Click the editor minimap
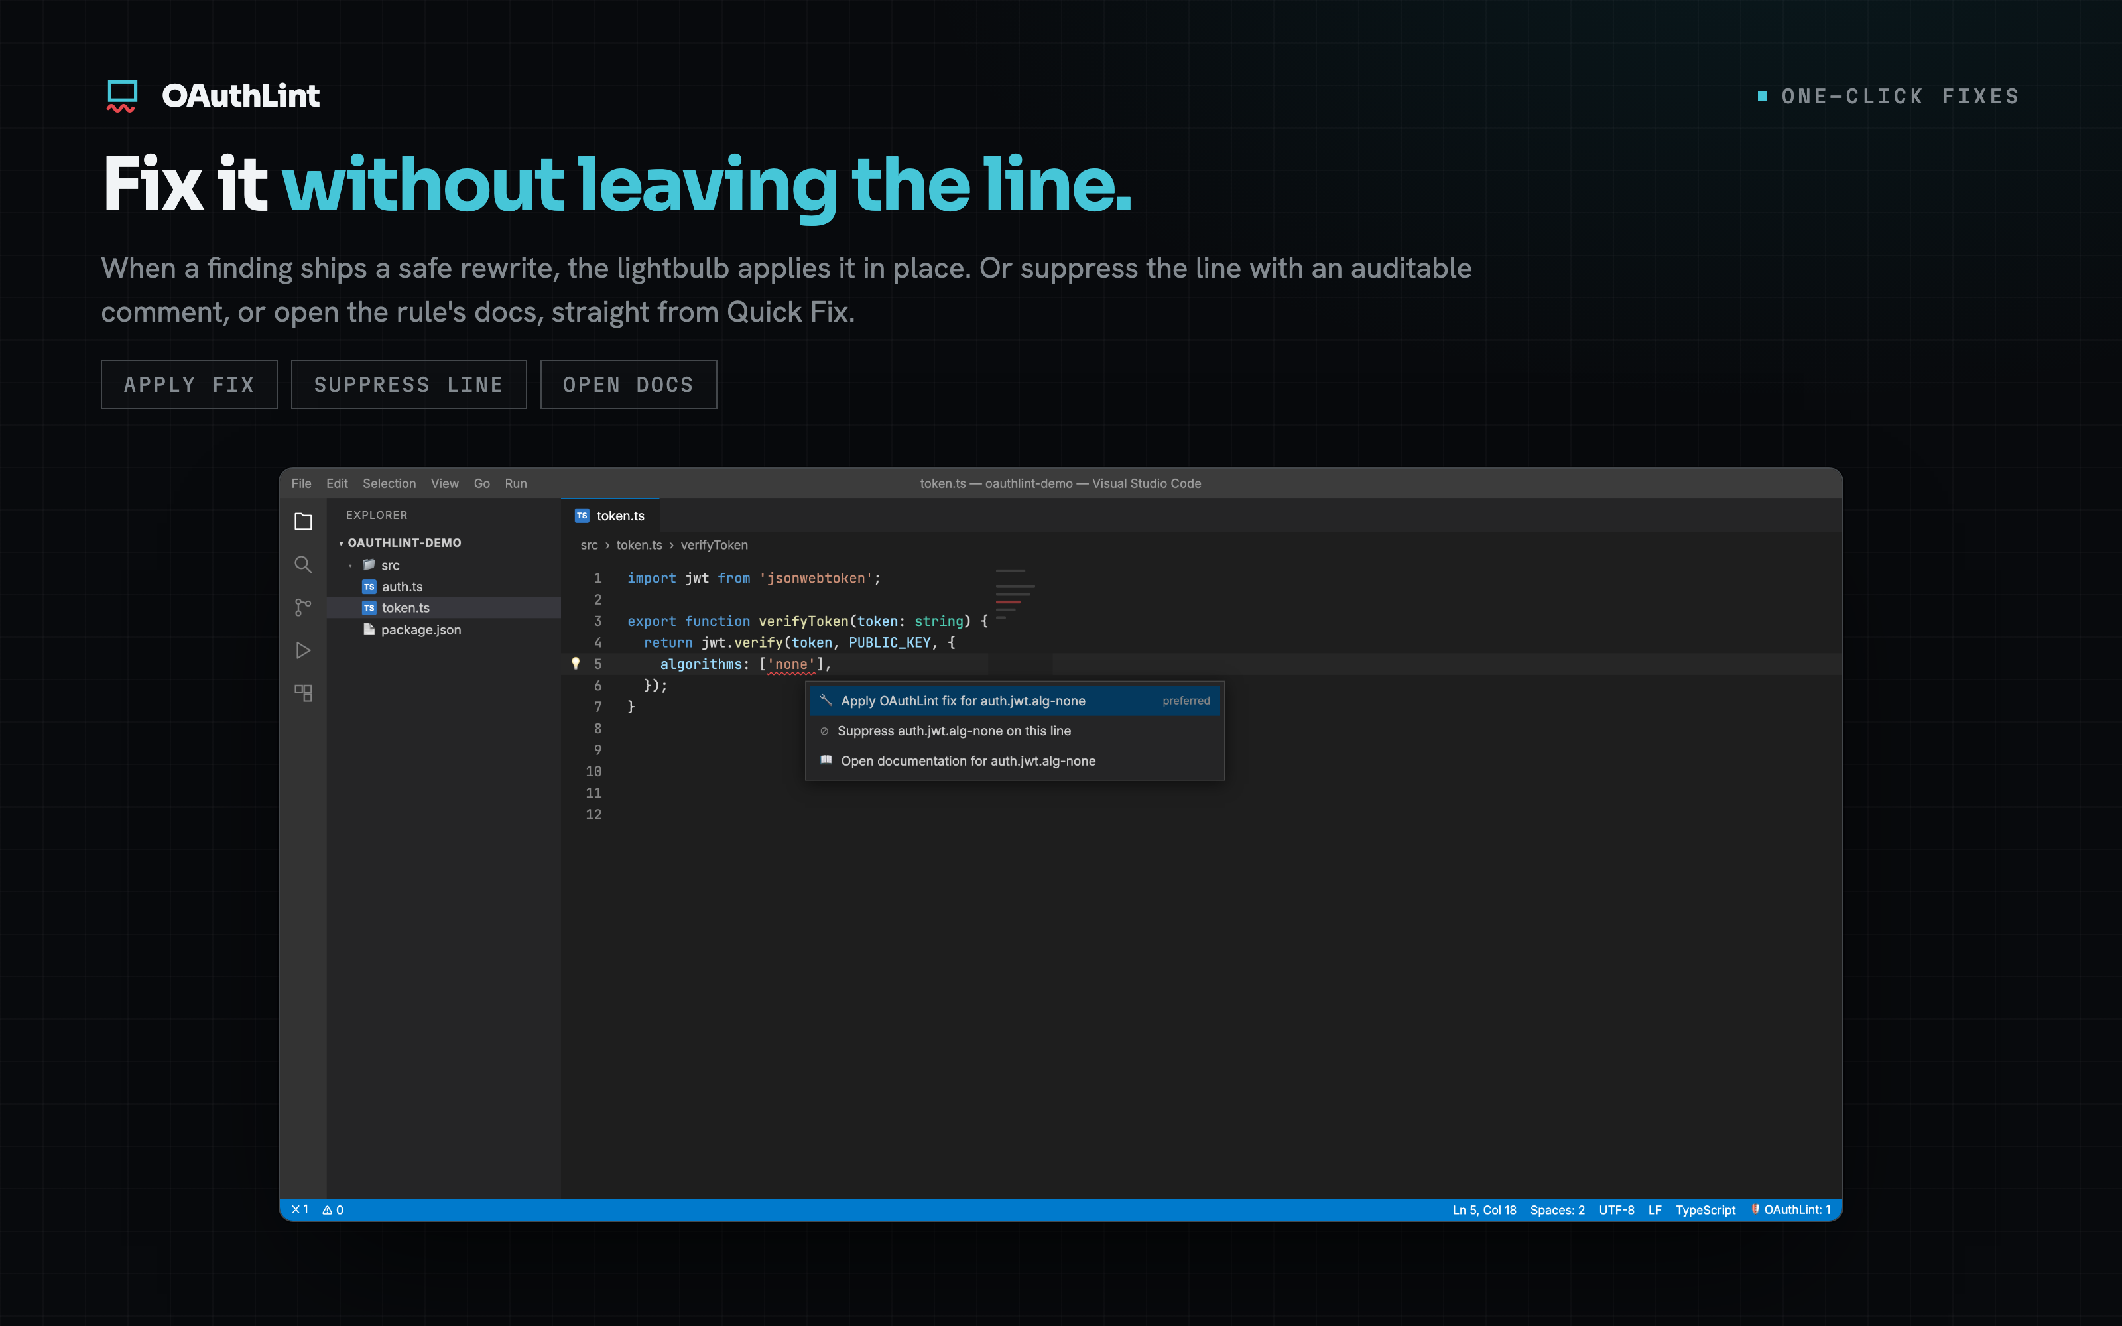The image size is (2122, 1326). 1015,595
